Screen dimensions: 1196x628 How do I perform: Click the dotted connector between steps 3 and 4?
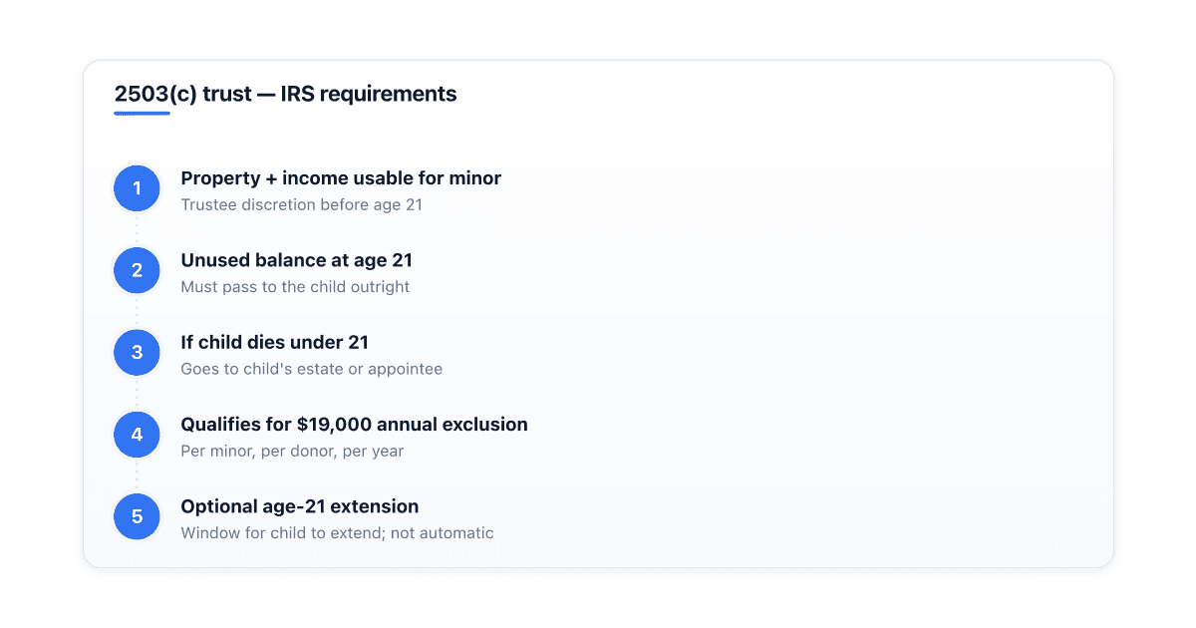click(x=138, y=393)
